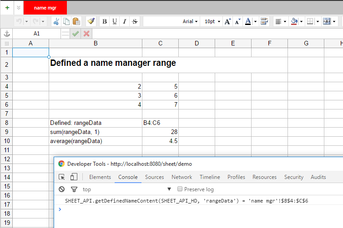Open the Elements tab in Developer Tools
This screenshot has height=228, width=343.
click(100, 177)
